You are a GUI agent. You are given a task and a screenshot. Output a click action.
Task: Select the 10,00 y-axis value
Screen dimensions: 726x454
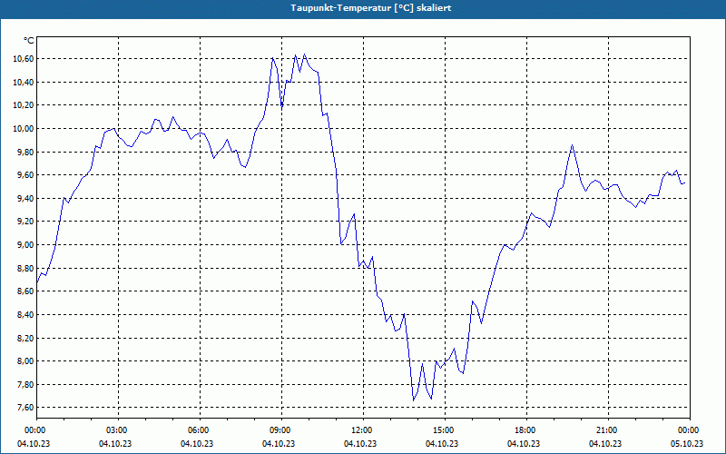[24, 128]
